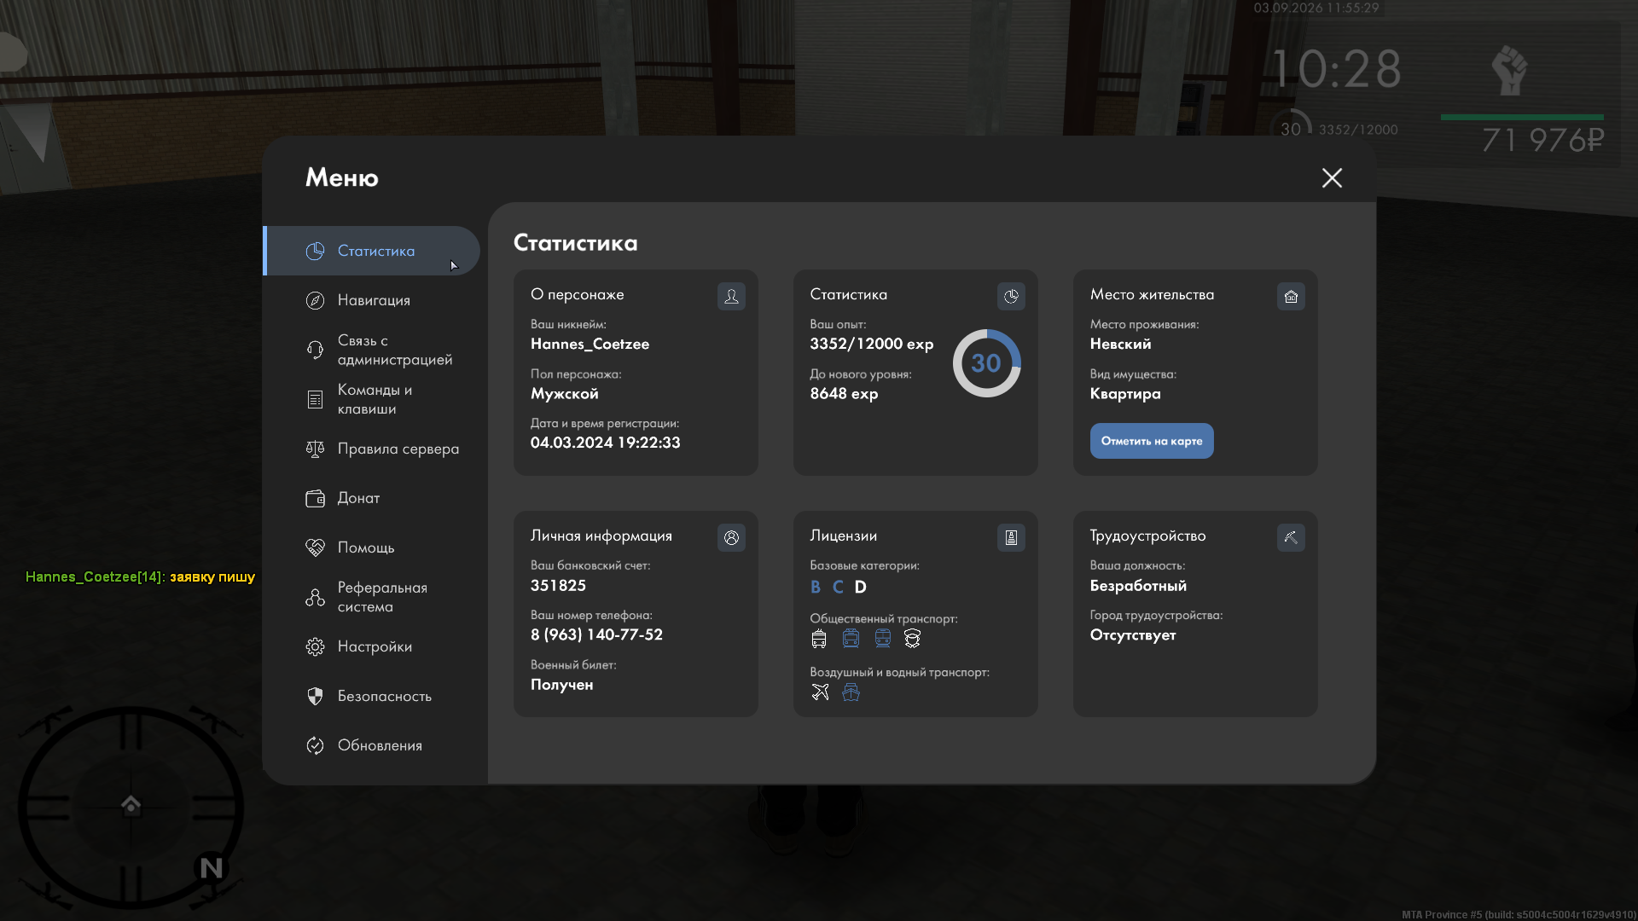The height and width of the screenshot is (921, 1638).
Task: Click the level 30 circular progress indicator
Action: pyautogui.click(x=986, y=363)
